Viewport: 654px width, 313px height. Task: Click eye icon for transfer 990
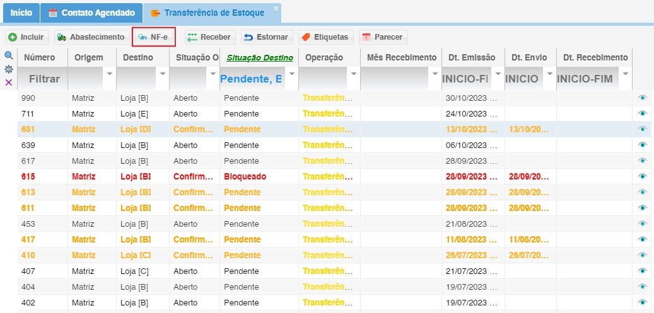[643, 98]
